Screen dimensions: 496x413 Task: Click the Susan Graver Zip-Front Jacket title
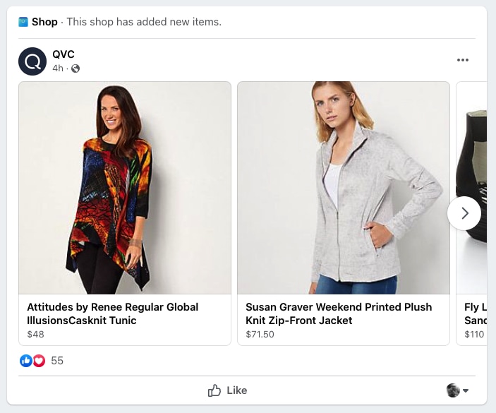click(339, 313)
